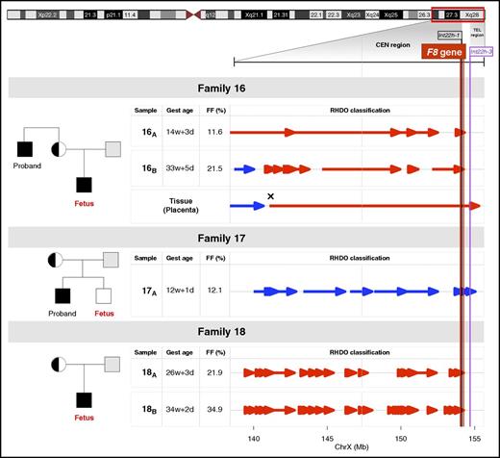The width and height of the screenshot is (500, 458).
Task: Click red "Fetus" label under Family 18 pedigree
Action: click(x=84, y=418)
